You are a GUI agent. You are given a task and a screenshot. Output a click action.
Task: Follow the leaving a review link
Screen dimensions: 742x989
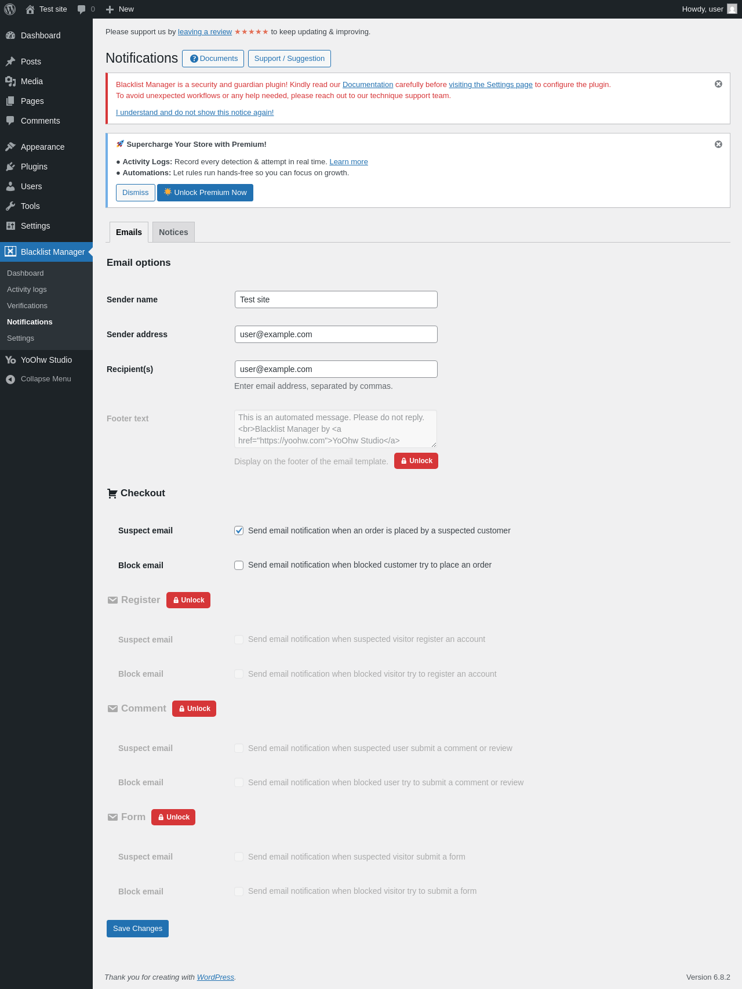(x=205, y=32)
